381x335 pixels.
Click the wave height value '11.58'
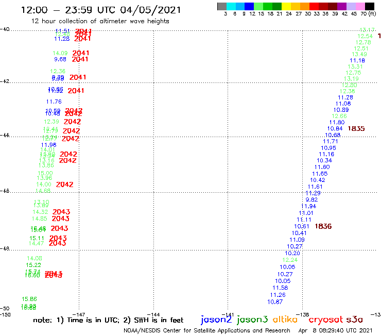pos(280,288)
